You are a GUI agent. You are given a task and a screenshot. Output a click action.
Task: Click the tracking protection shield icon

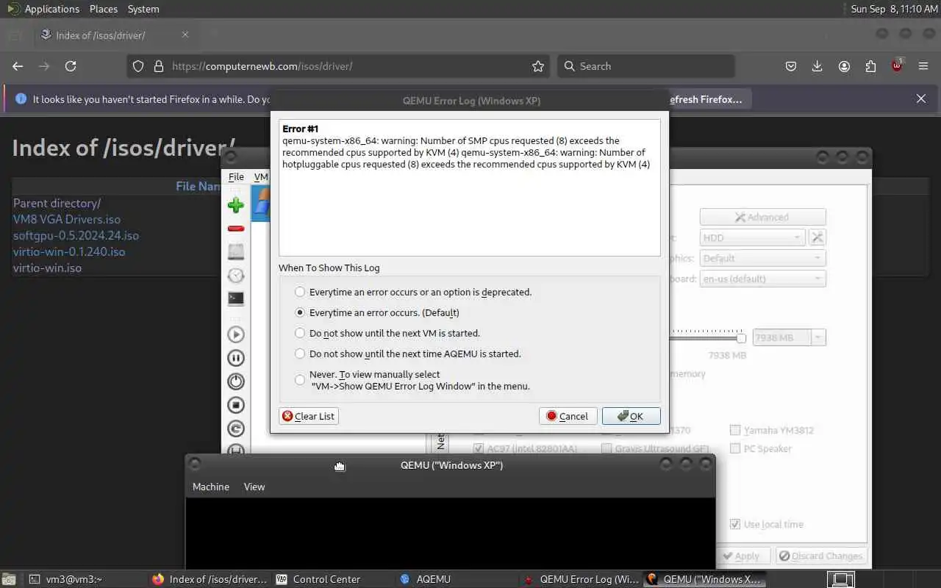point(138,66)
